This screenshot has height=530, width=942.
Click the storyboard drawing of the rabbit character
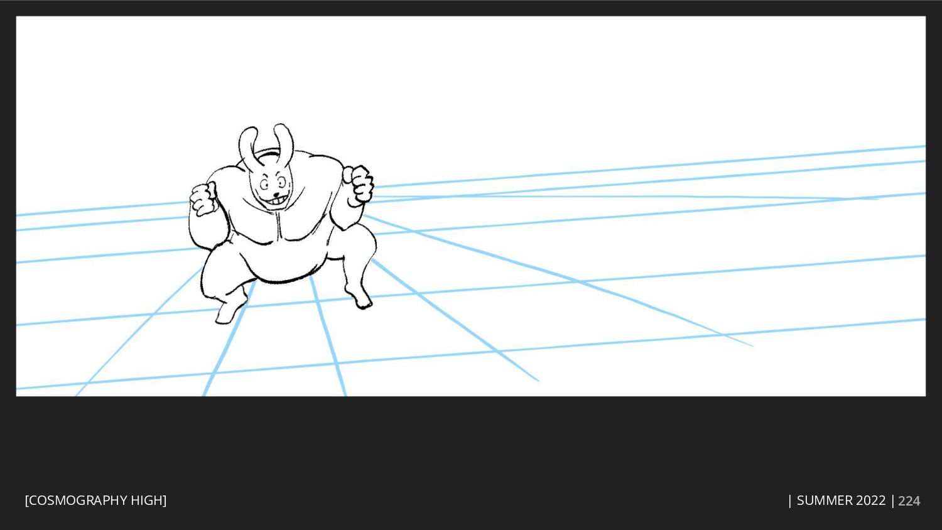pyautogui.click(x=281, y=223)
